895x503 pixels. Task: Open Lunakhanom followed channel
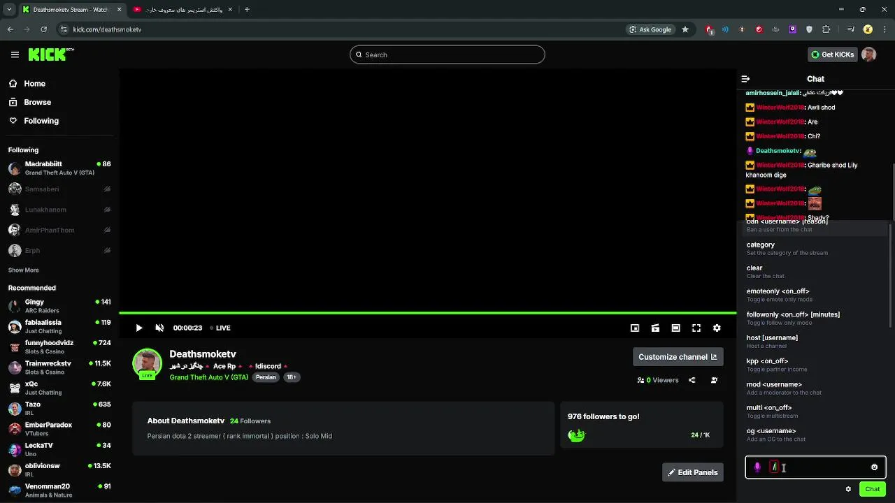tap(59, 210)
